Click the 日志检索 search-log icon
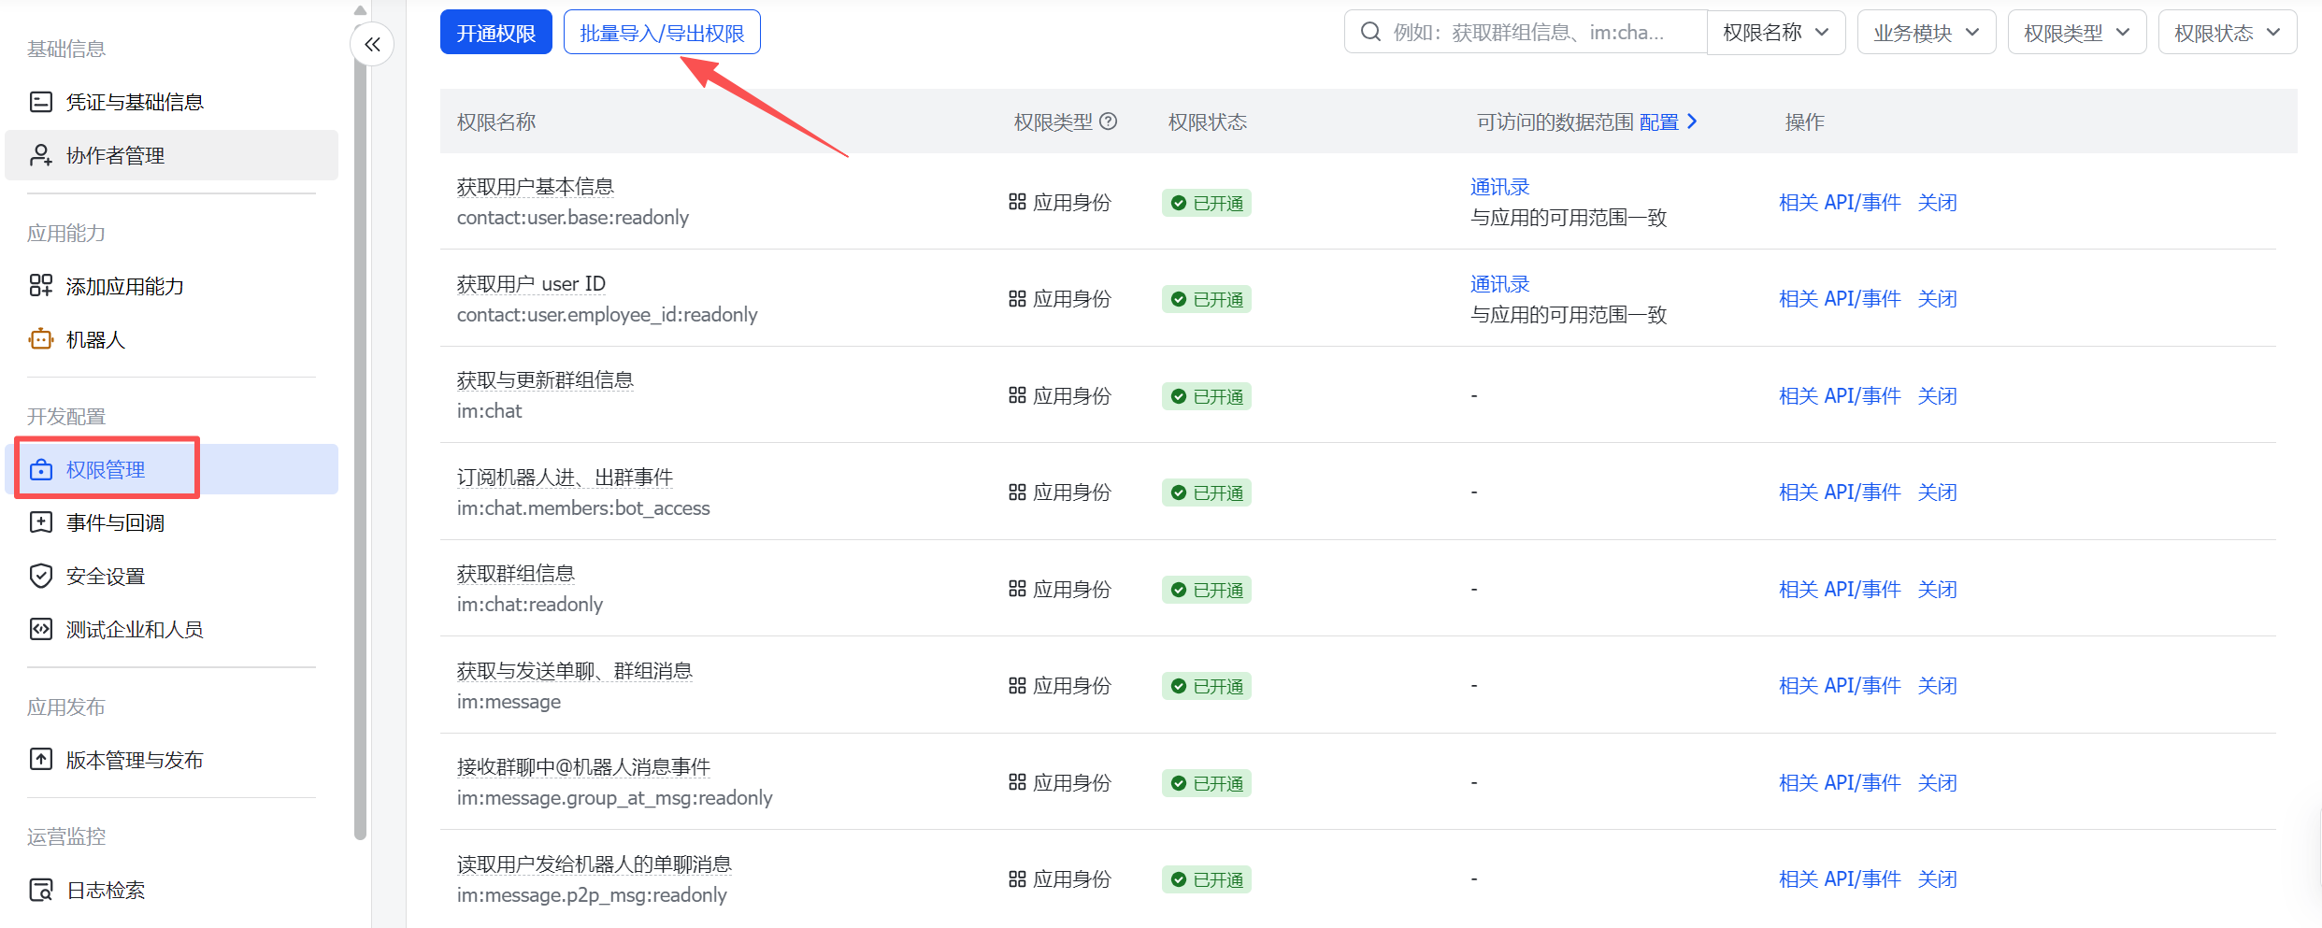Viewport: 2322px width, 928px height. pos(41,890)
